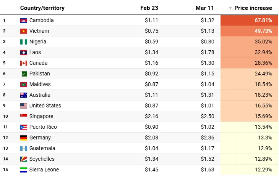Click the Vietnam flag icon
This screenshot has height=176, width=279.
click(x=24, y=31)
